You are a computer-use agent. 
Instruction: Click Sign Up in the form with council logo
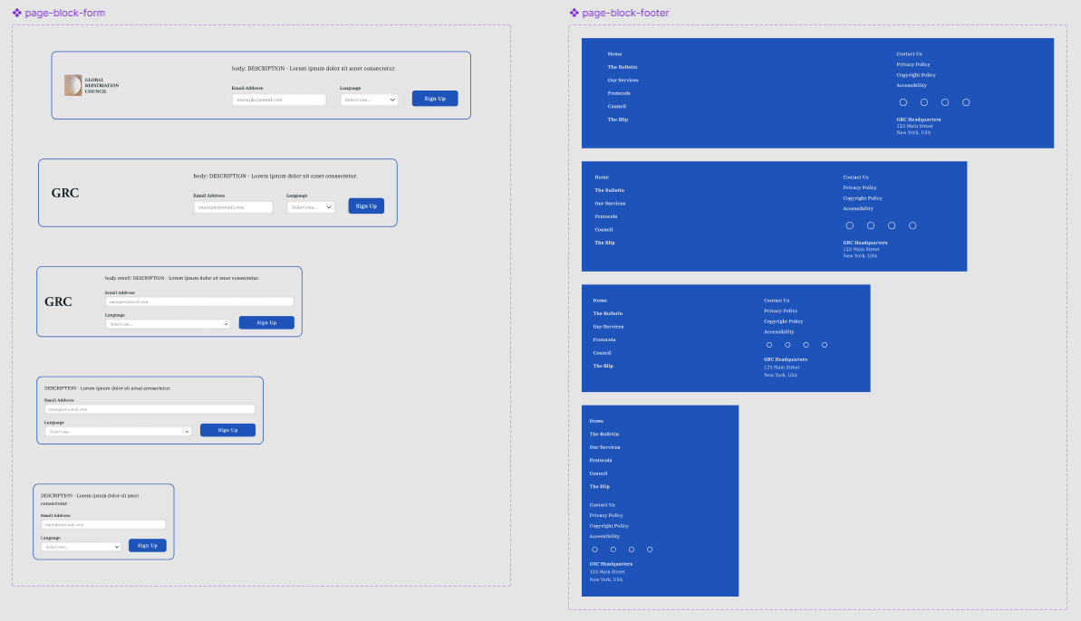(x=435, y=99)
